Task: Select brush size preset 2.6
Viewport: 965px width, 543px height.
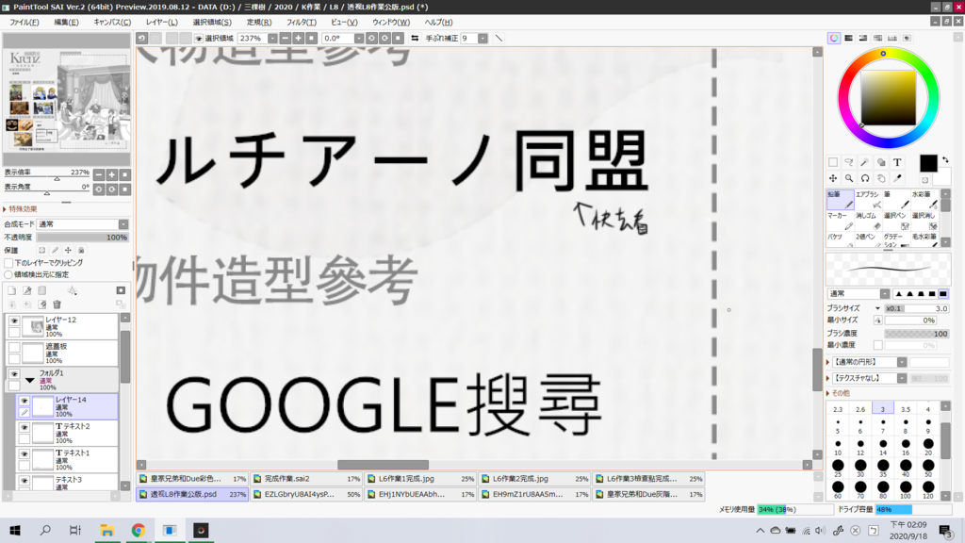Action: [x=860, y=409]
